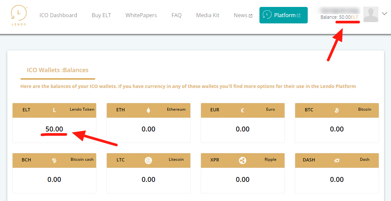Click the LTC wallet 0.00 balance
The height and width of the screenshot is (201, 391).
pos(148,179)
